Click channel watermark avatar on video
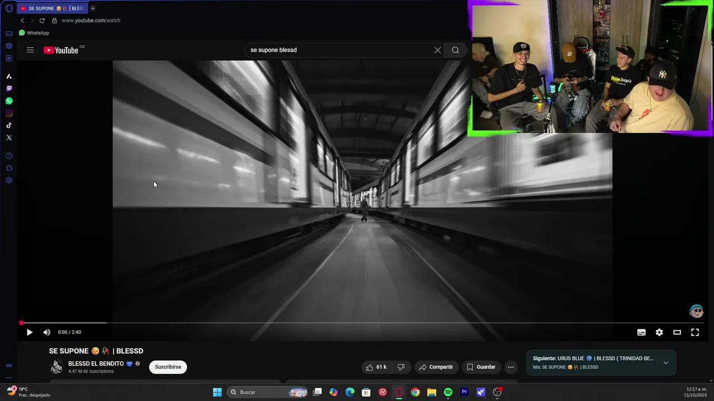The height and width of the screenshot is (401, 714). 696,311
